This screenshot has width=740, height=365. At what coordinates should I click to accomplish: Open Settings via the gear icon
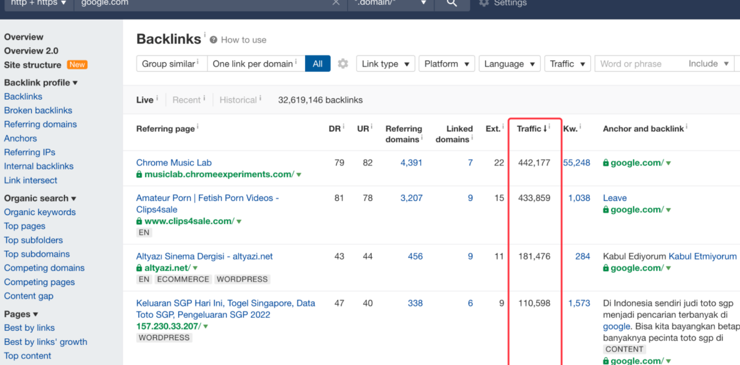click(x=484, y=3)
